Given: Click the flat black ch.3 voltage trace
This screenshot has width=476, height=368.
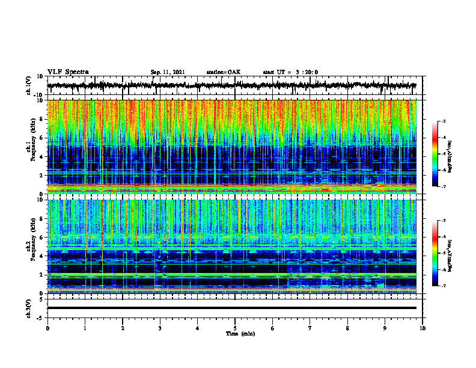Looking at the screenshot, I should tap(232, 308).
